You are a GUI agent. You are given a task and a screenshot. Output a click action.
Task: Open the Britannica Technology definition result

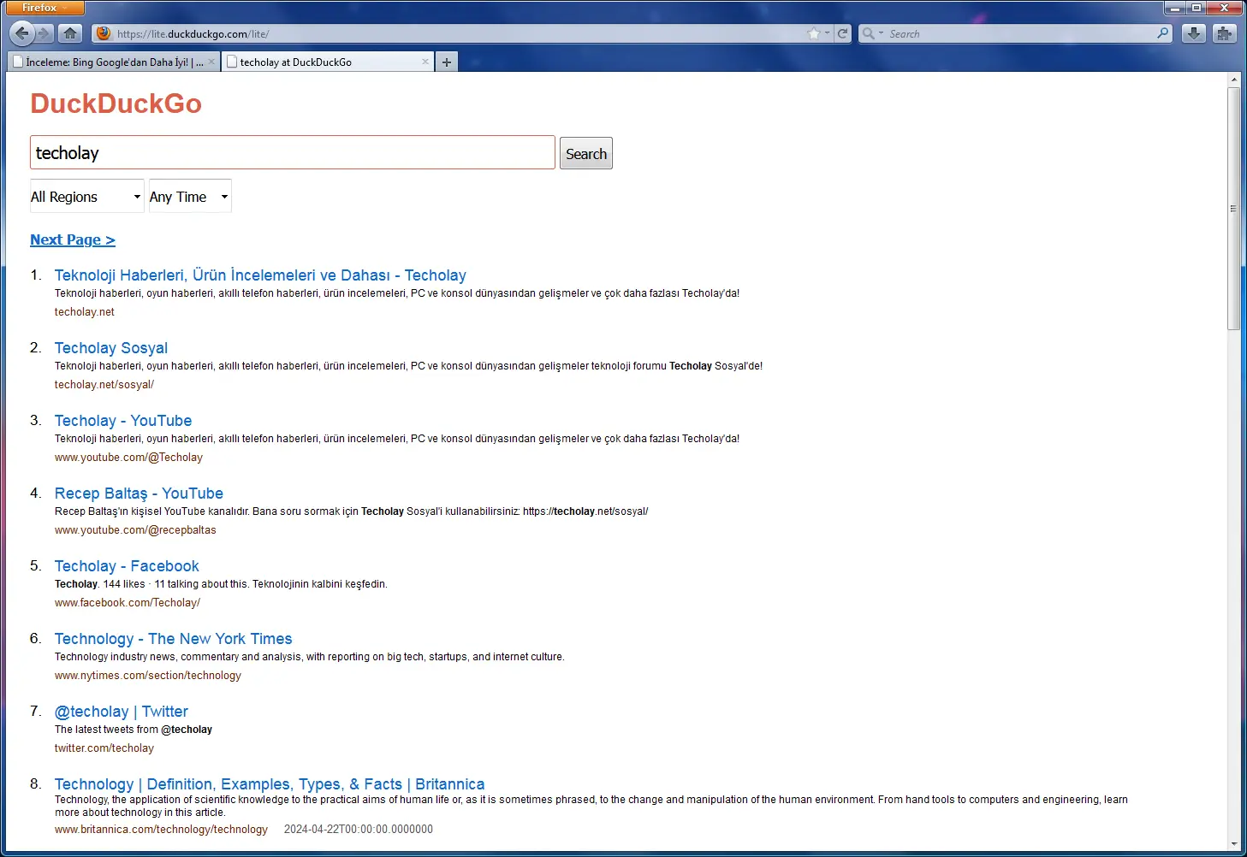click(270, 784)
